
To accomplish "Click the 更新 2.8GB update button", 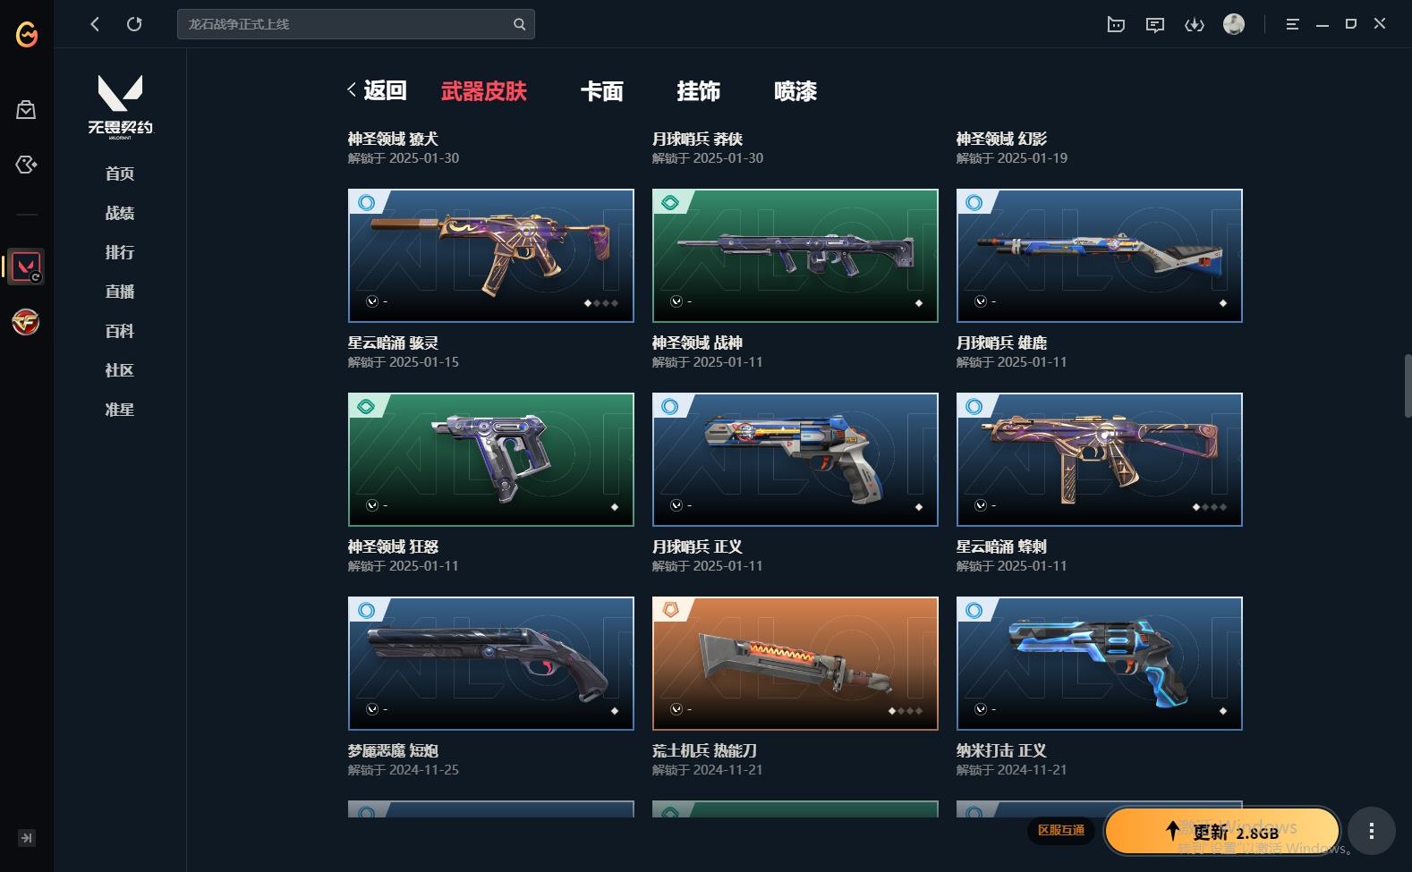I will coord(1222,832).
